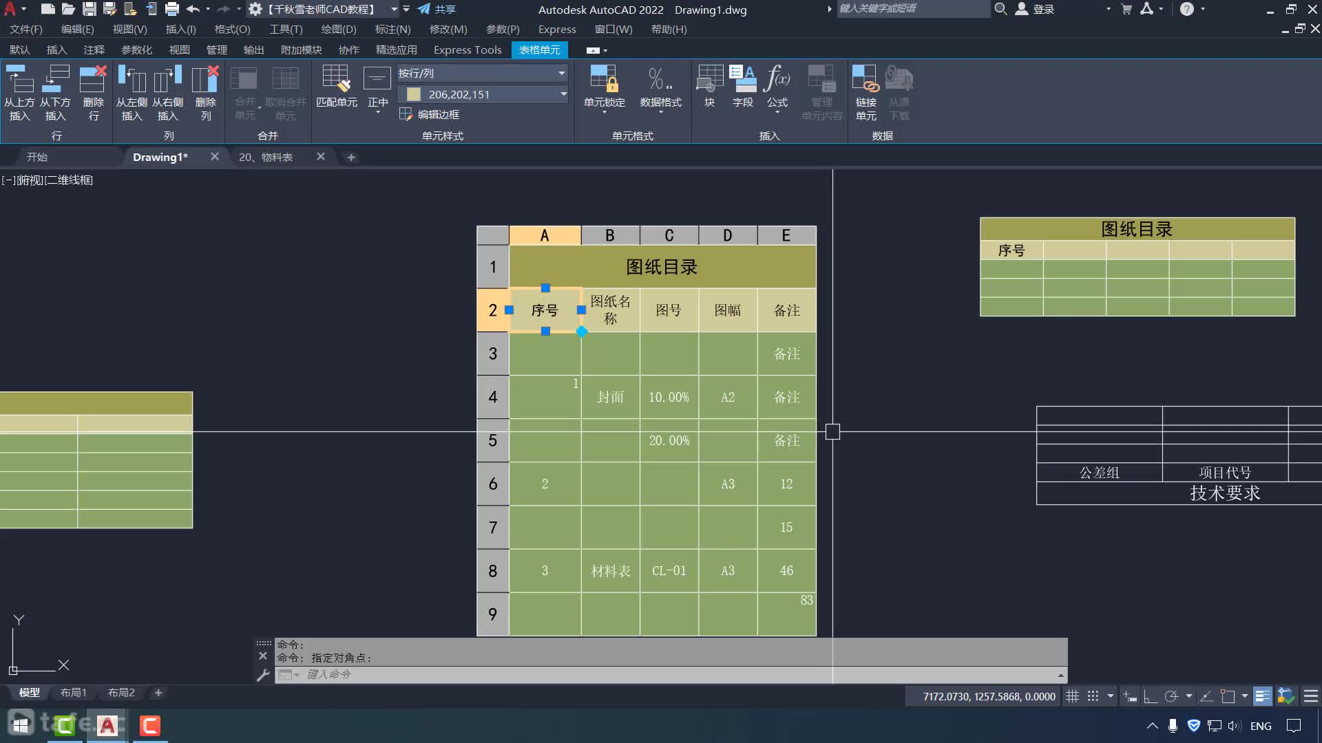Click the Help question mark icon
The height and width of the screenshot is (743, 1322).
[x=1186, y=9]
